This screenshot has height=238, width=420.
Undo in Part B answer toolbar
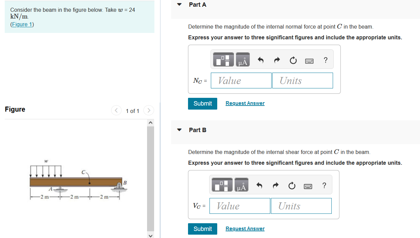pos(259,186)
